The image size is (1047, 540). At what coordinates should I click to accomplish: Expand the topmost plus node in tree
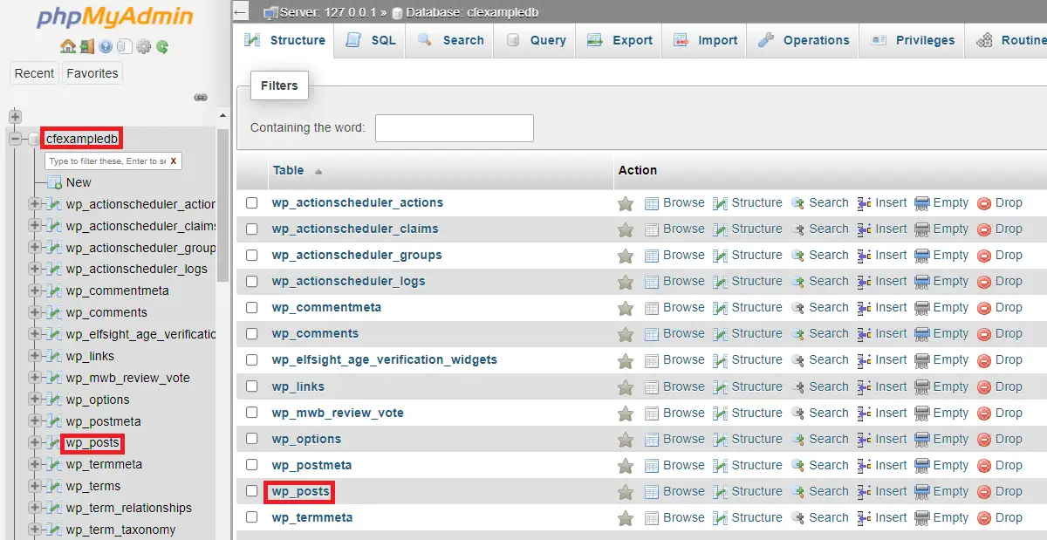point(15,116)
